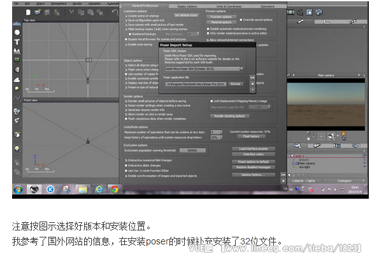The width and height of the screenshot is (379, 259).
Task: Select the Terrain mountain tool
Action: [17, 51]
